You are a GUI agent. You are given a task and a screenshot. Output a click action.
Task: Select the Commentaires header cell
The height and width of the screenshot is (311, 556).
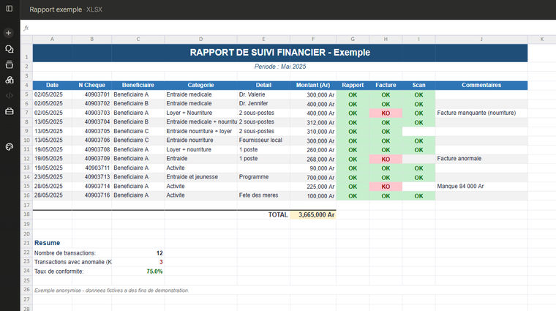(481, 85)
